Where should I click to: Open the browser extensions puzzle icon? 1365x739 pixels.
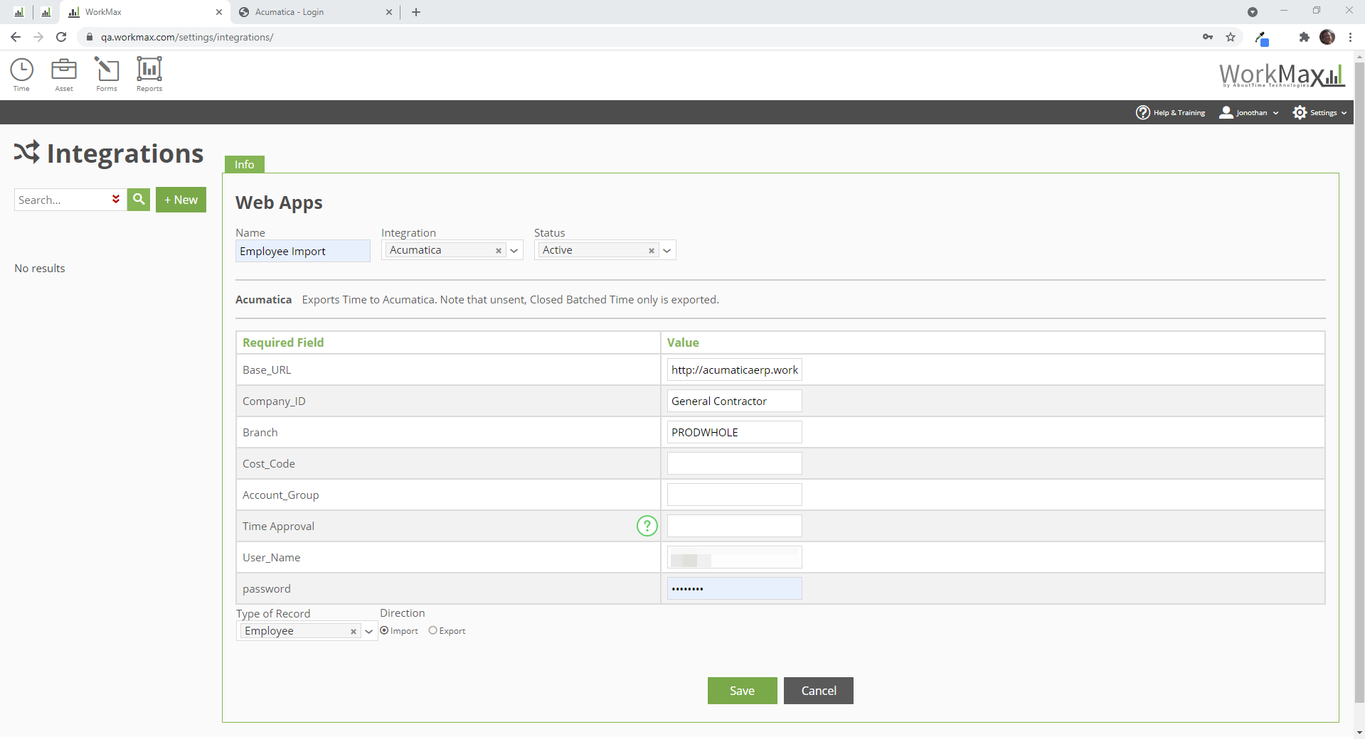[x=1304, y=37]
